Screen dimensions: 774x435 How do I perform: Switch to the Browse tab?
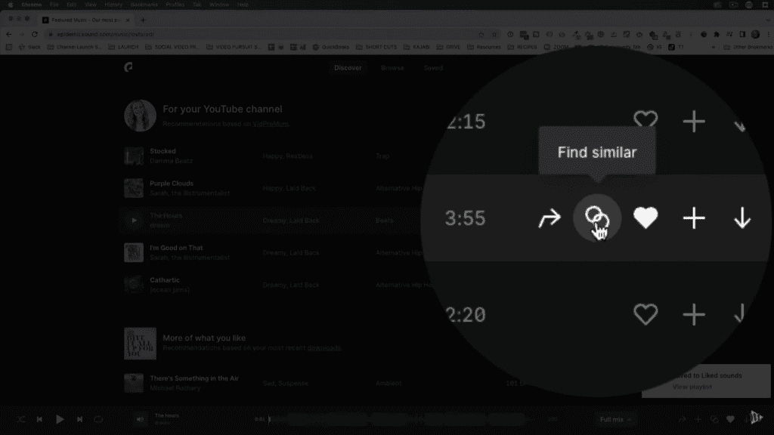pyautogui.click(x=392, y=67)
